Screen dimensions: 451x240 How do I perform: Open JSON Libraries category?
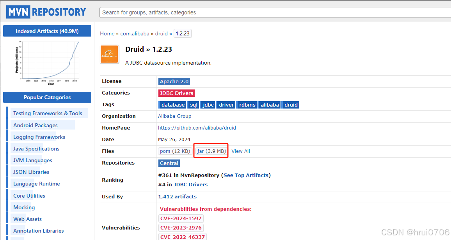coord(31,172)
